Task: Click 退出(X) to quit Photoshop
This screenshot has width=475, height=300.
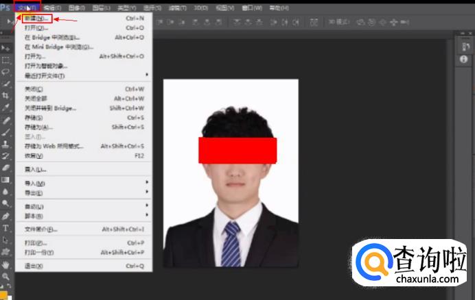Action: pos(34,266)
